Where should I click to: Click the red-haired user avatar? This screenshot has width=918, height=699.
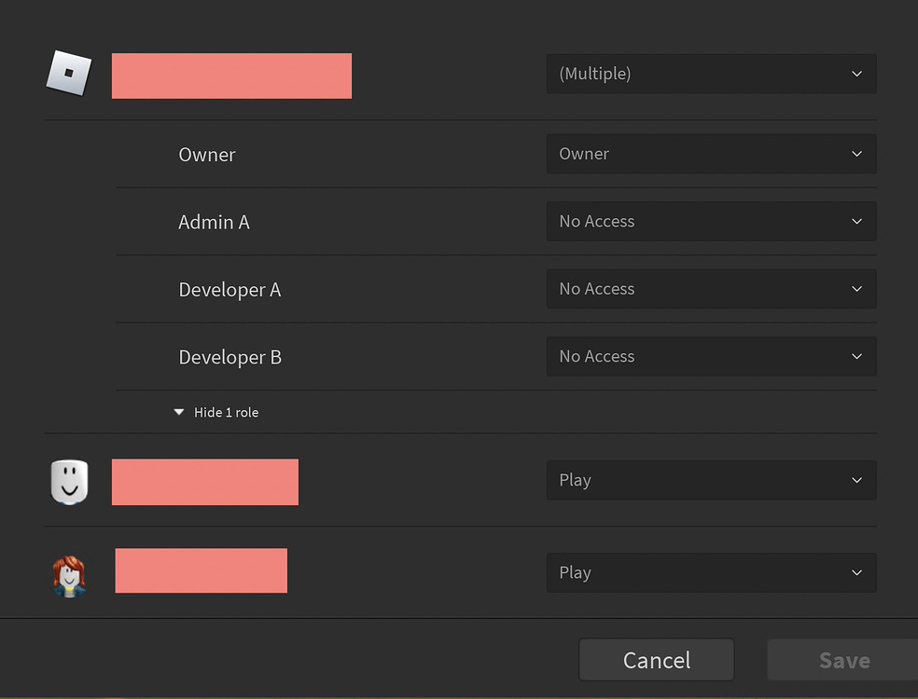coord(68,575)
